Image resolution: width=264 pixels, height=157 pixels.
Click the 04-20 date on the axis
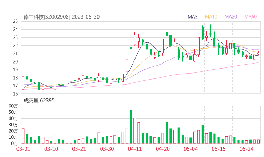[162, 149]
